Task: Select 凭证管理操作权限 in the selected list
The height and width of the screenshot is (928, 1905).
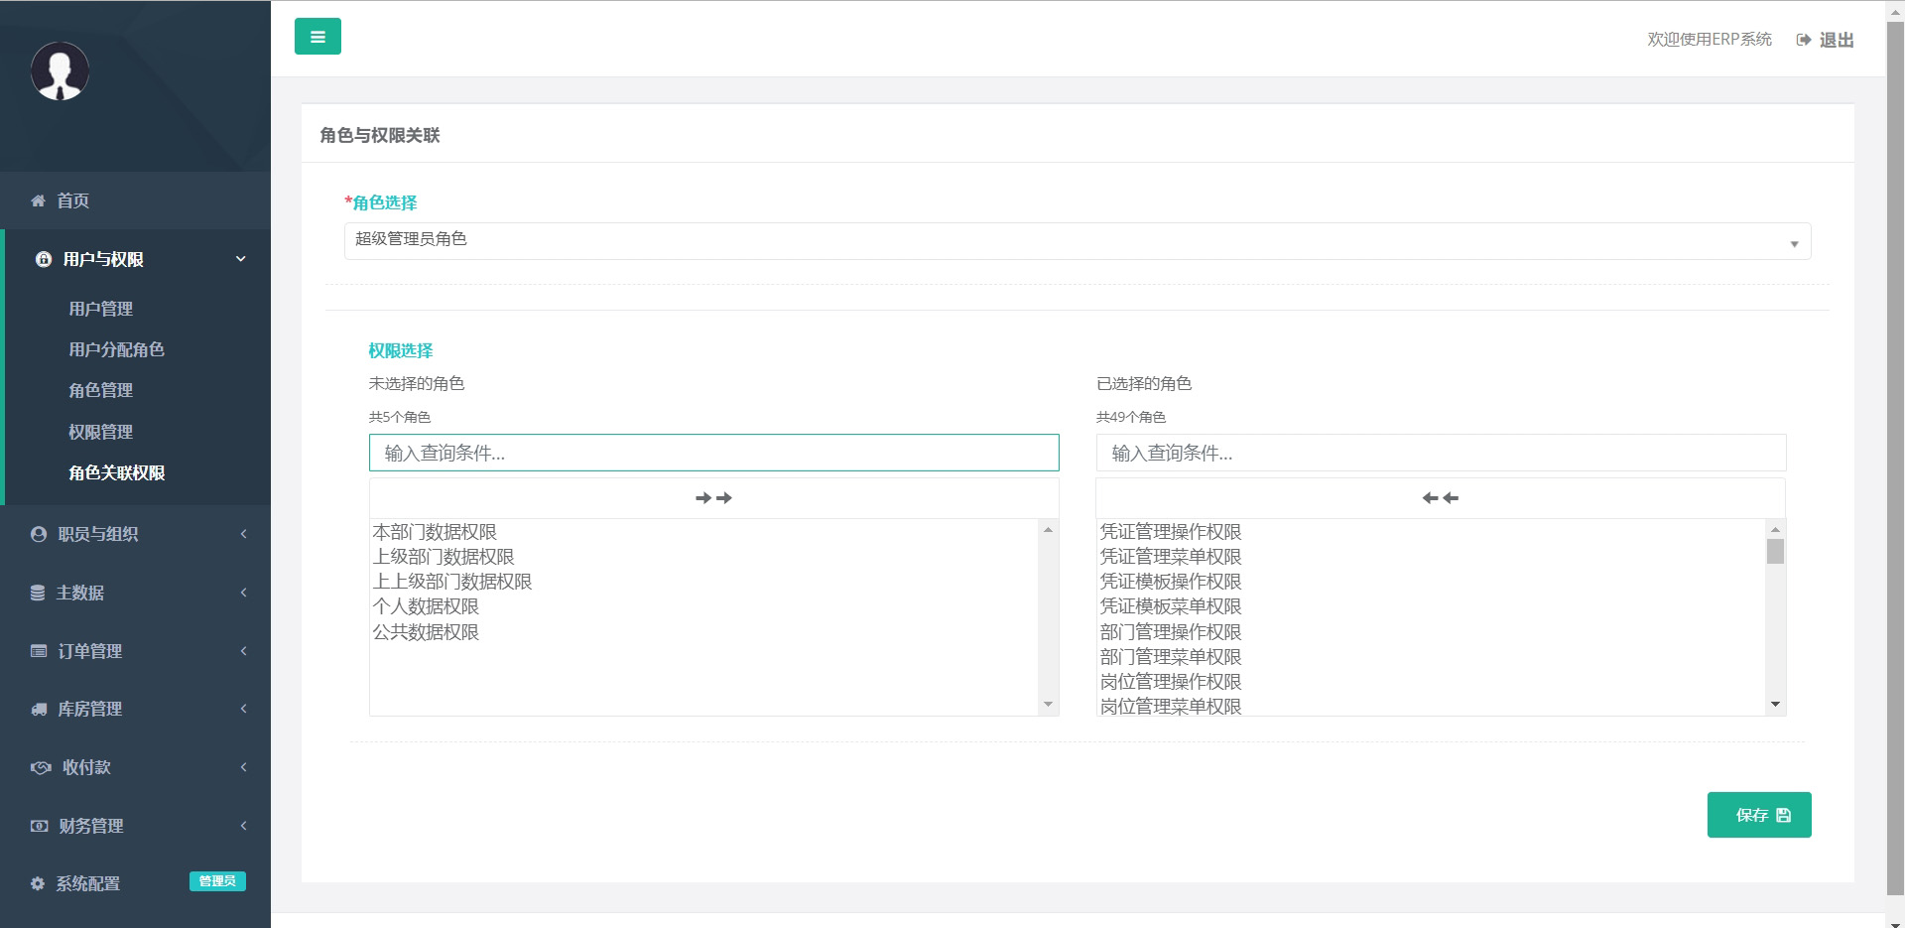Action: point(1171,532)
